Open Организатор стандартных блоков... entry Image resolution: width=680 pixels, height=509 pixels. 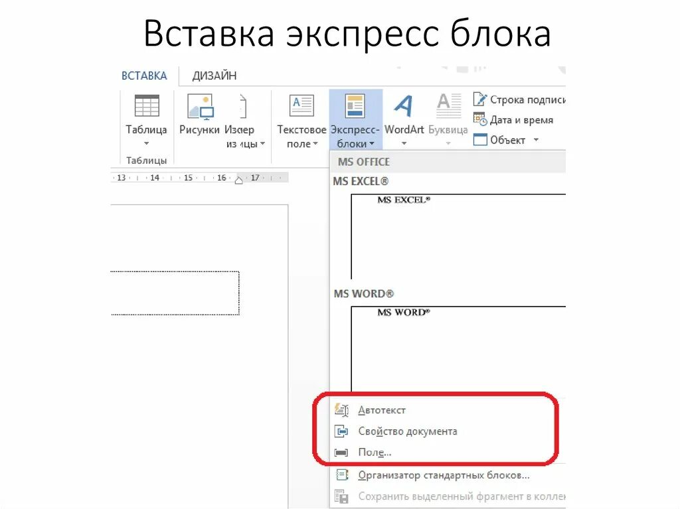(444, 476)
